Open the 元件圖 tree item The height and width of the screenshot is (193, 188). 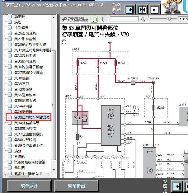19,168
